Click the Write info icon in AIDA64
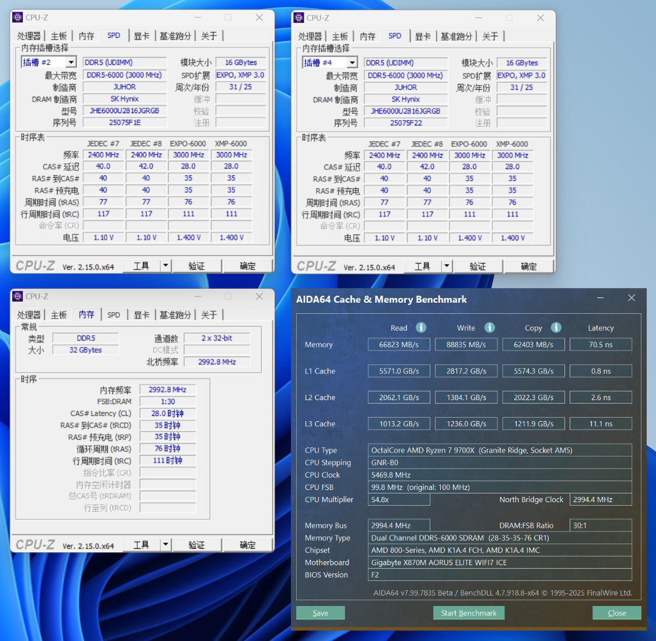 click(489, 328)
